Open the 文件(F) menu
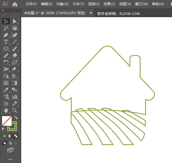Image resolution: width=172 pixels, height=163 pixels. [x=31, y=4]
